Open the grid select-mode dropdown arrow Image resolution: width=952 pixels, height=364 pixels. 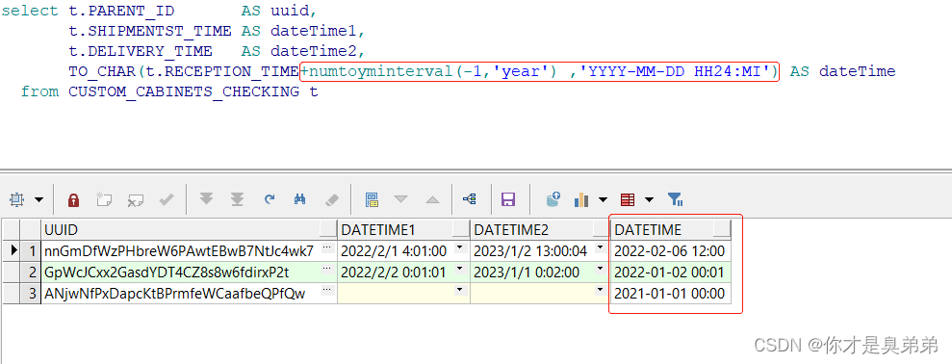(x=39, y=199)
